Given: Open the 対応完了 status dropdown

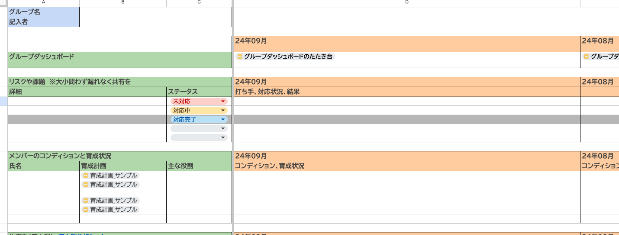Looking at the screenshot, I should pyautogui.click(x=199, y=119).
